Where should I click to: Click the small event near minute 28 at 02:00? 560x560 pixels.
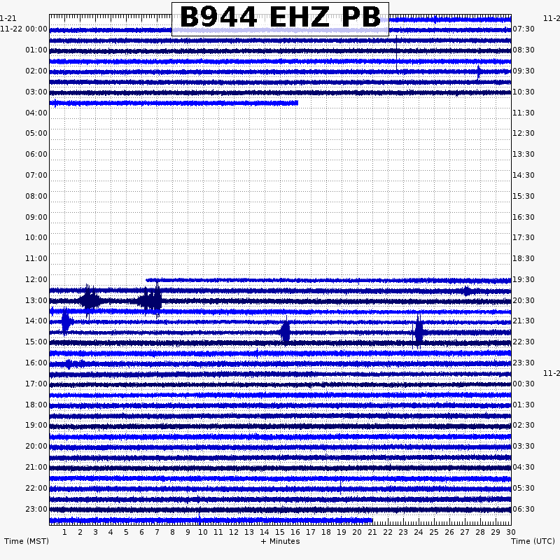(x=479, y=72)
